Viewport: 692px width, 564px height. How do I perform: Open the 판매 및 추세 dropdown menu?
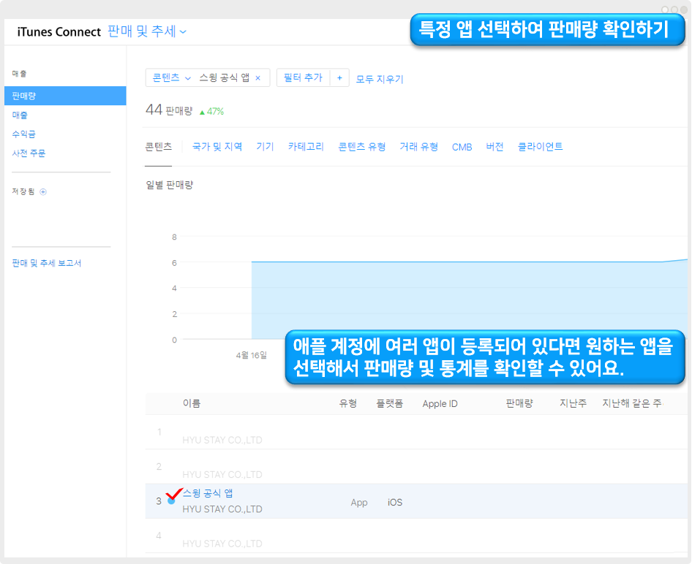coord(147,31)
